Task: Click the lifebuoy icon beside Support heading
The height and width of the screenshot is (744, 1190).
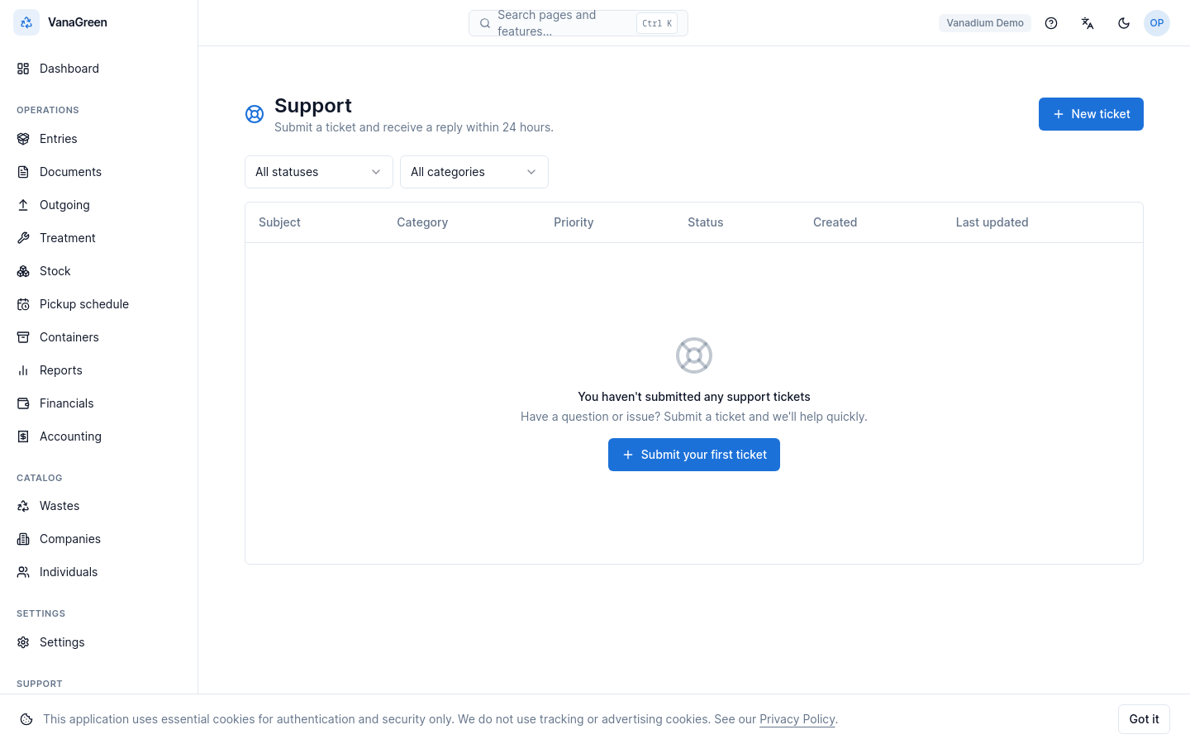Action: (x=255, y=114)
